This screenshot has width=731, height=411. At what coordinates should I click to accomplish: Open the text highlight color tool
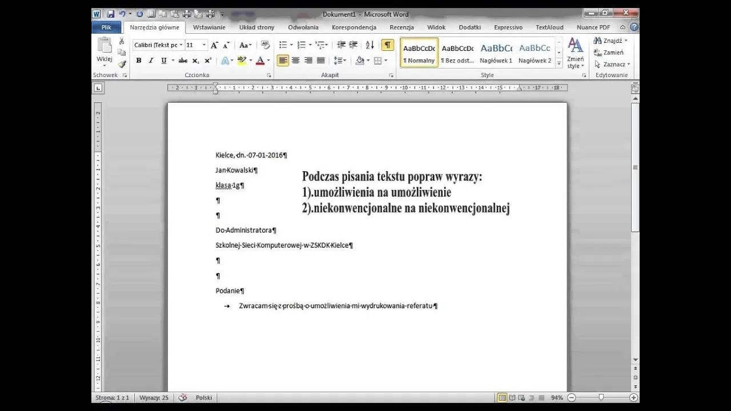click(242, 60)
